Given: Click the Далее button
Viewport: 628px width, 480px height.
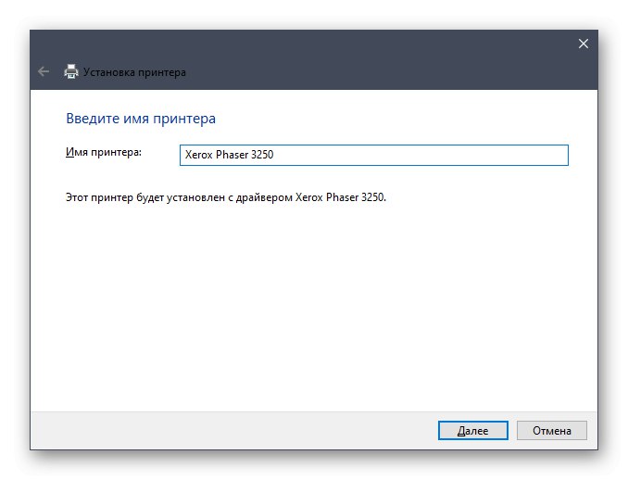Looking at the screenshot, I should tap(472, 430).
